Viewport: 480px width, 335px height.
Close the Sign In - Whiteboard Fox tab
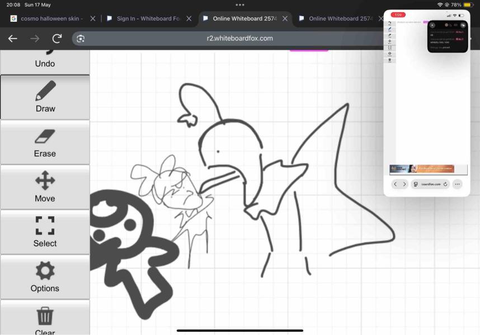pyautogui.click(x=189, y=18)
